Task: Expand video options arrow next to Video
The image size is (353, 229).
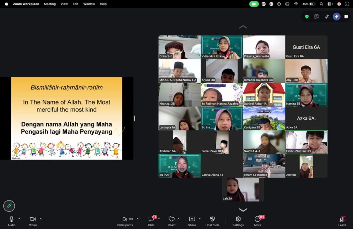Action: tap(41, 219)
